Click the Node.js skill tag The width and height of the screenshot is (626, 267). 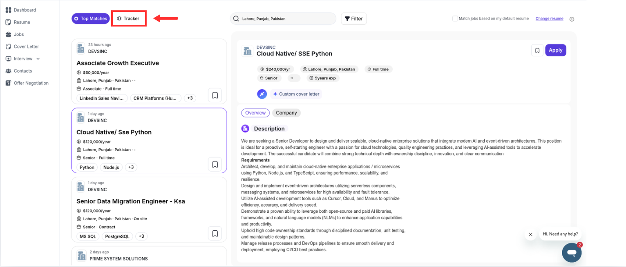111,167
